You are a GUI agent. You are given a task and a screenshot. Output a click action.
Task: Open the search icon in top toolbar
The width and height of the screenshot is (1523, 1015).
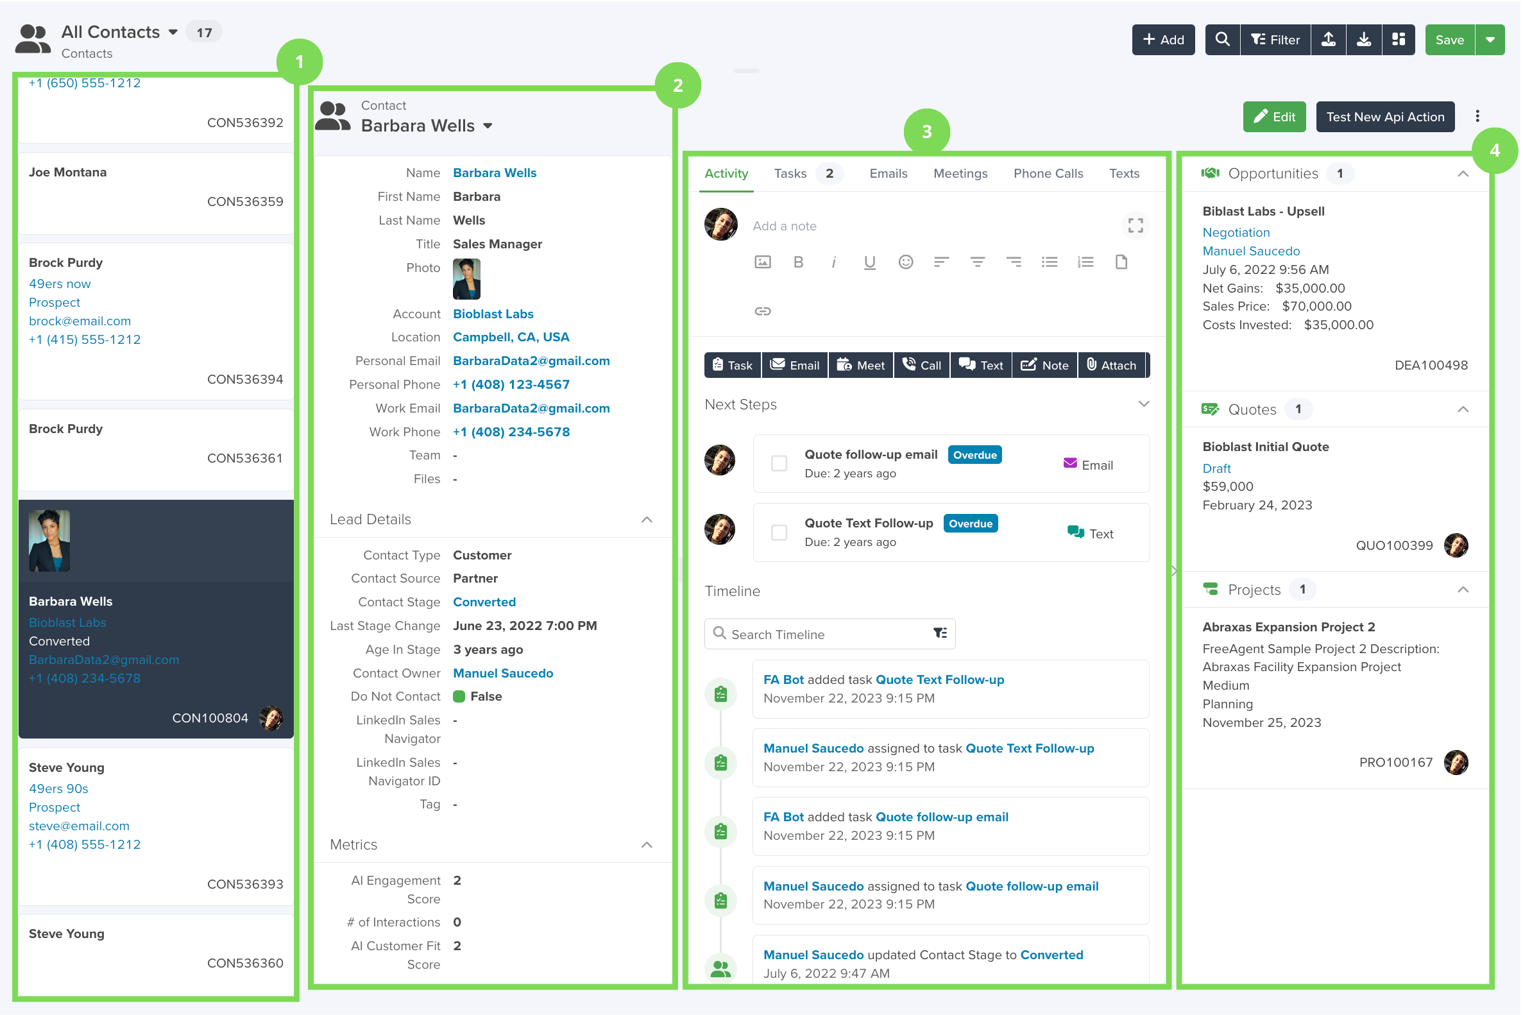pyautogui.click(x=1221, y=40)
